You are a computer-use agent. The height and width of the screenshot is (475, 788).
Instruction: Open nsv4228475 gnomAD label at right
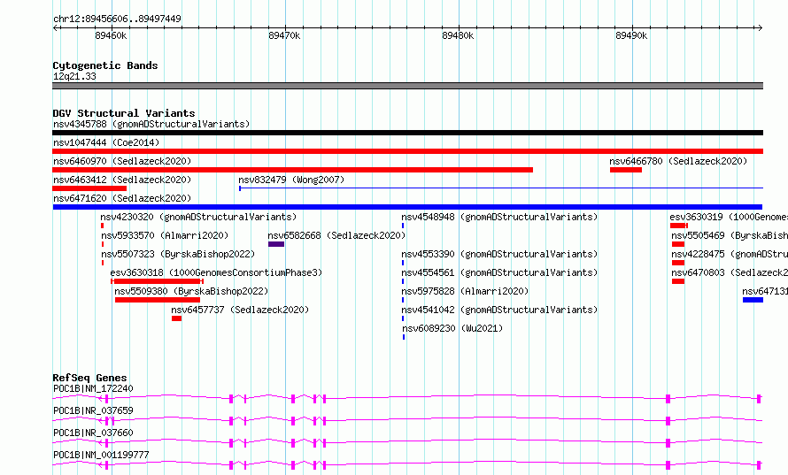730,254
